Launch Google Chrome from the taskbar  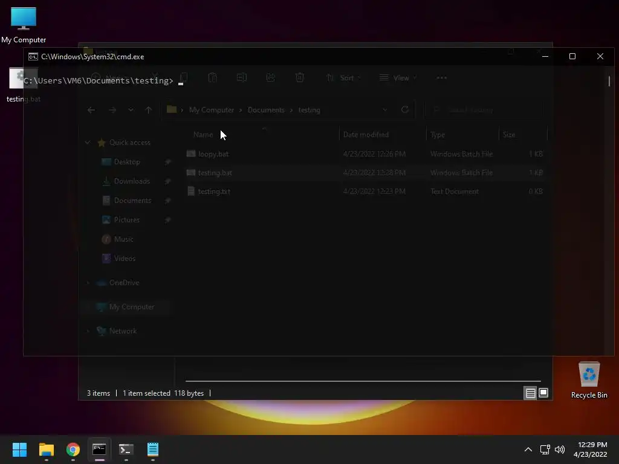point(73,449)
